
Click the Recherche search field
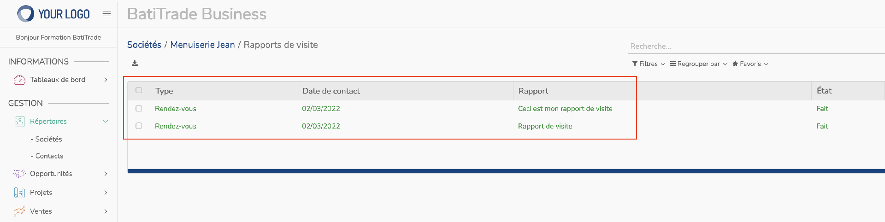click(x=756, y=47)
